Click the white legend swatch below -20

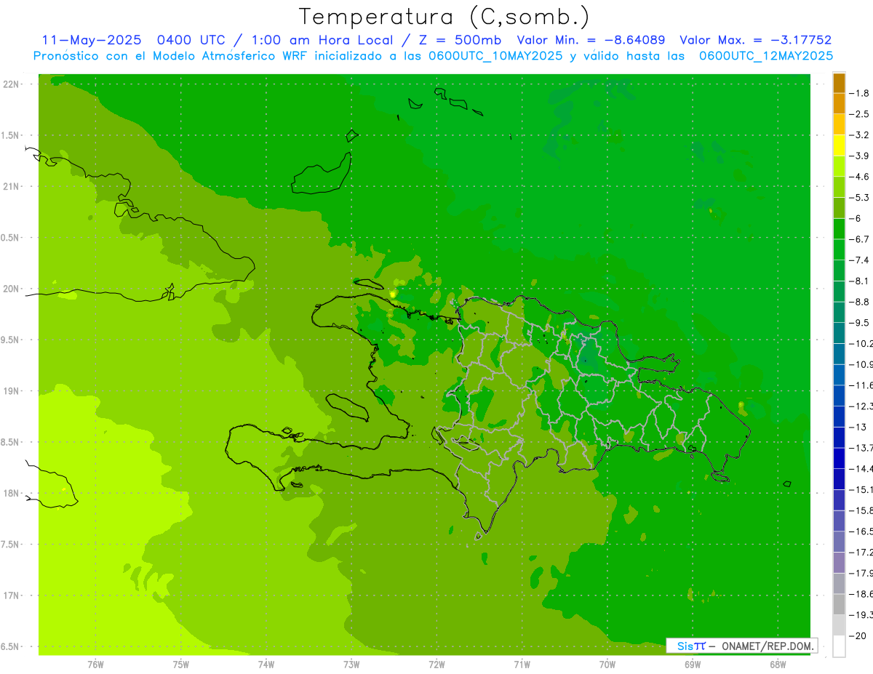coord(839,646)
